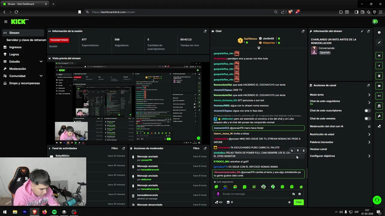Screen dimensions: 385x216
Task: Open chat settings gear icon
Action: point(289,202)
